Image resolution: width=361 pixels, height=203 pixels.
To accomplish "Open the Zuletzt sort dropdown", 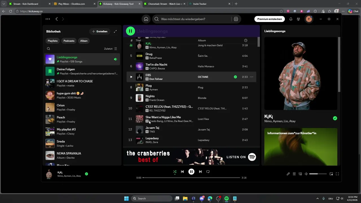I will pos(111,48).
